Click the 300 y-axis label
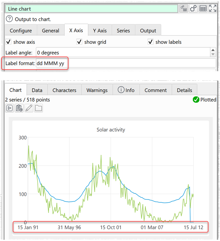Image resolution: width=220 pixels, height=241 pixels. click(x=23, y=138)
